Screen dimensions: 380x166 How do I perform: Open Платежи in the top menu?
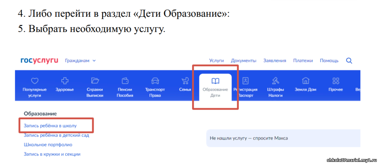(x=303, y=61)
